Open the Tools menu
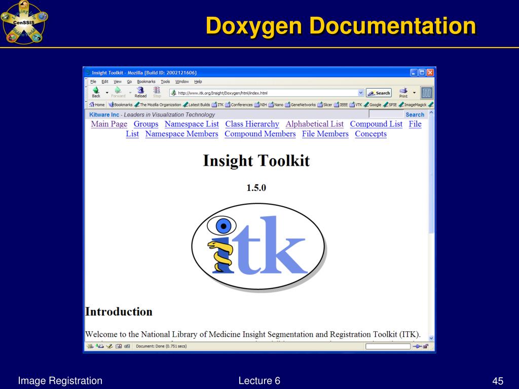The width and height of the screenshot is (519, 389). coord(165,82)
